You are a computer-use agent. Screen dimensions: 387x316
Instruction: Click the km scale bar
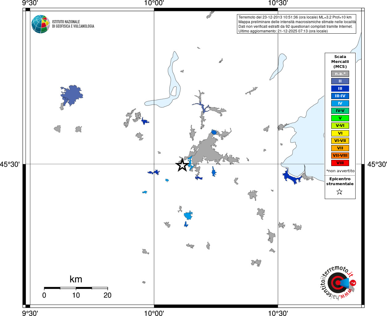[x=76, y=288]
